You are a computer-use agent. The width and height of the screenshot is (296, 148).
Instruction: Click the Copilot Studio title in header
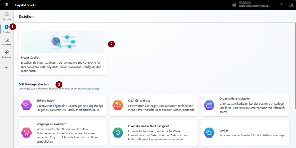(26, 5)
